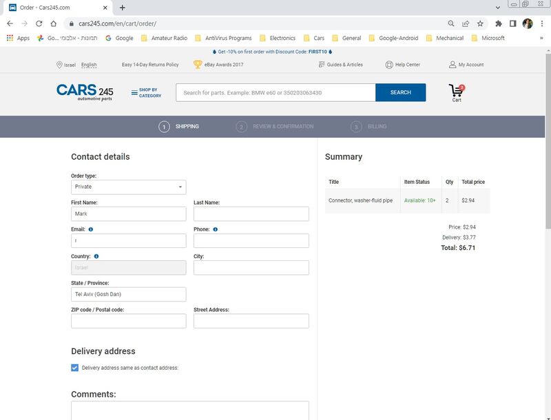Image resolution: width=551 pixels, height=420 pixels.
Task: Show more bookmarks chevron
Action: tap(541, 38)
